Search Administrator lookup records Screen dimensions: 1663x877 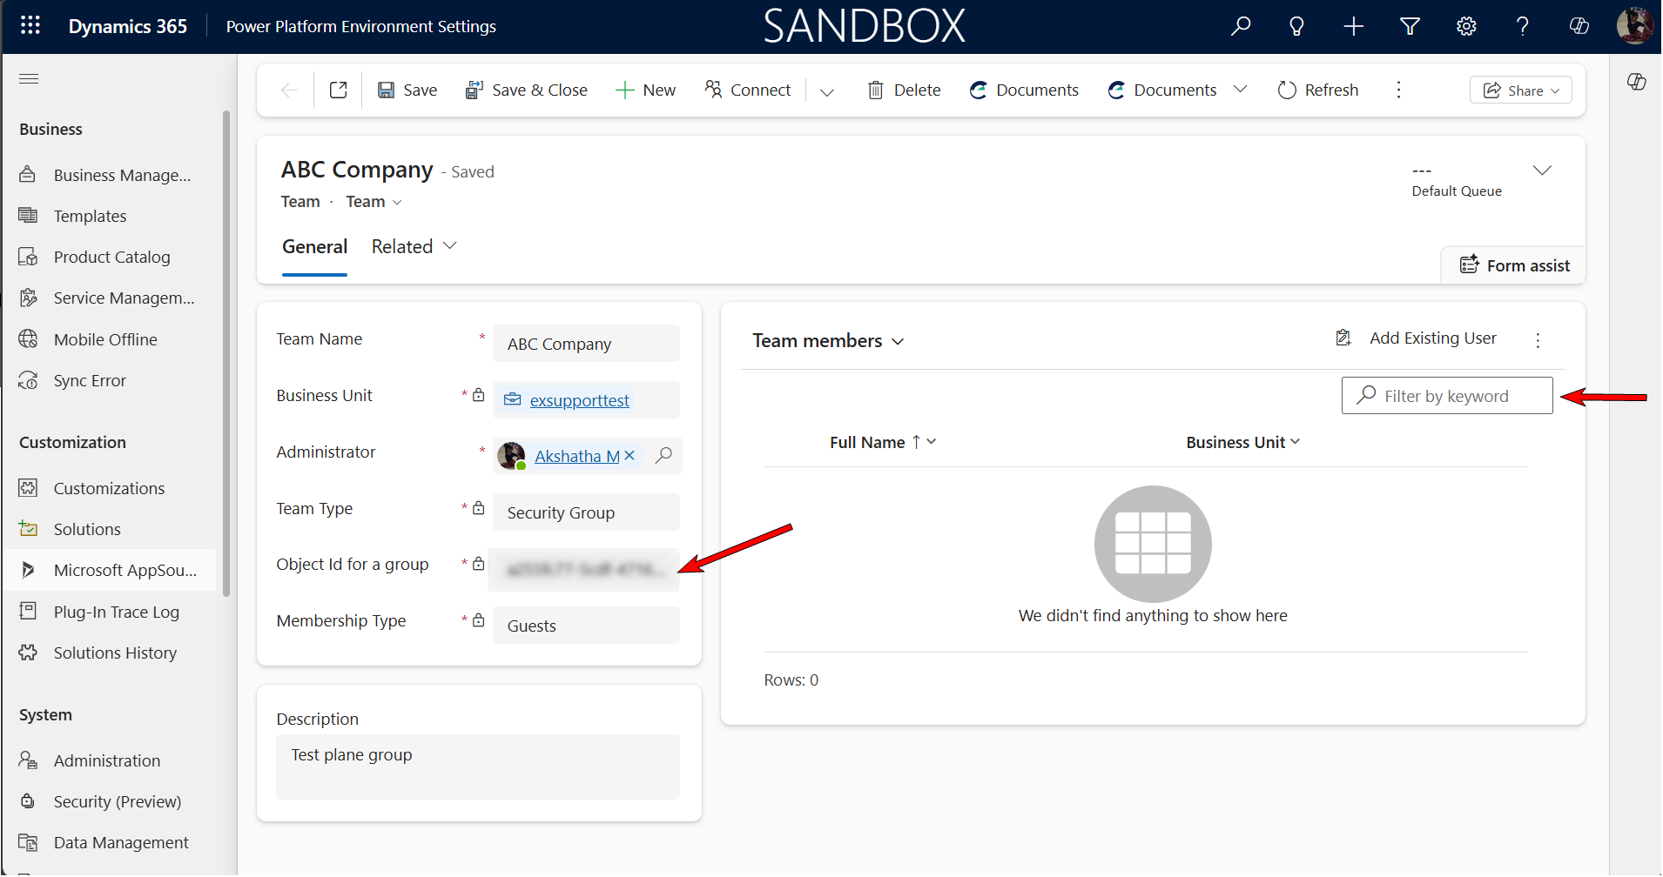tap(663, 455)
